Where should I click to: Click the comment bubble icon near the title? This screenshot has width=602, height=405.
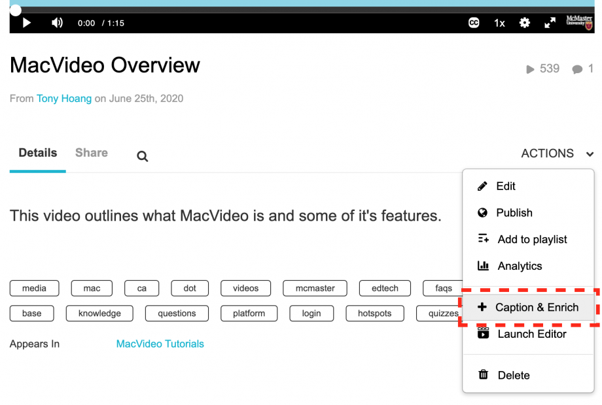tap(577, 69)
